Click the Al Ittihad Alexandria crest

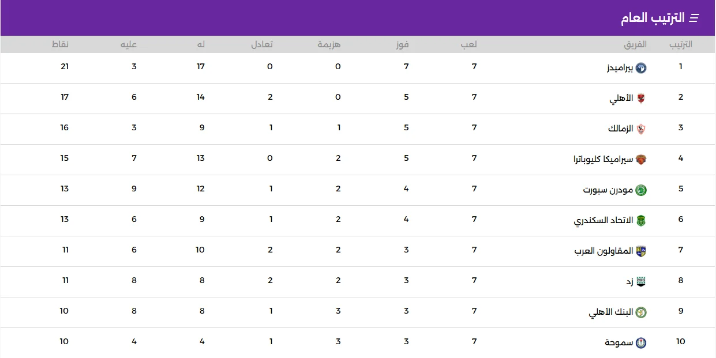[x=641, y=221]
